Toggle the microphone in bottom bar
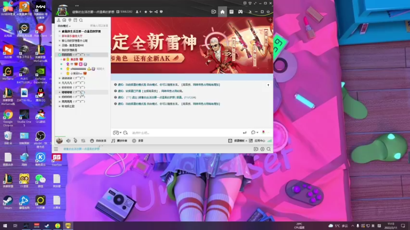The width and height of the screenshot is (410, 230). click(x=75, y=141)
